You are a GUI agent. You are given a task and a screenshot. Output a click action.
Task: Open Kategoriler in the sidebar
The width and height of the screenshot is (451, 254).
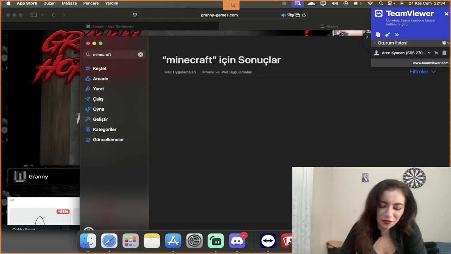[101, 129]
